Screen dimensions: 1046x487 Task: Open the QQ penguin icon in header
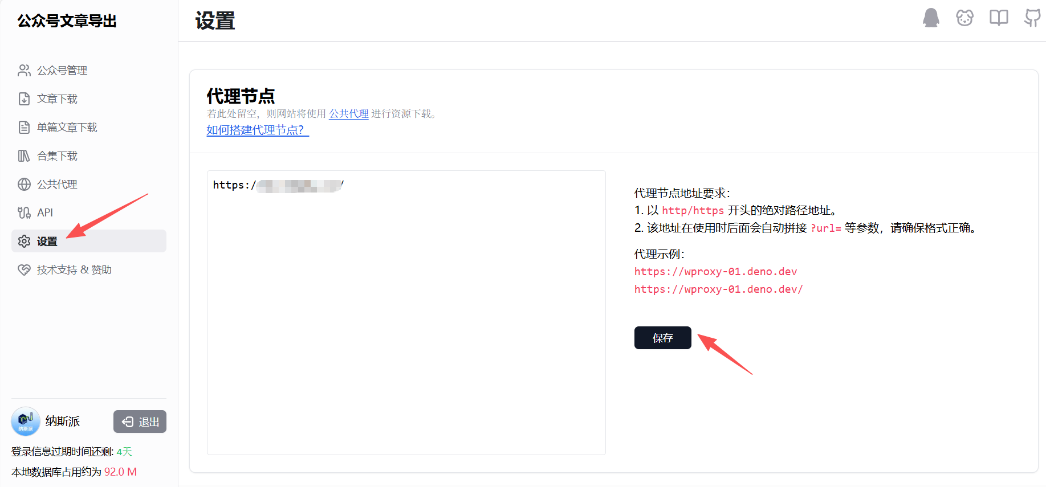coord(931,18)
